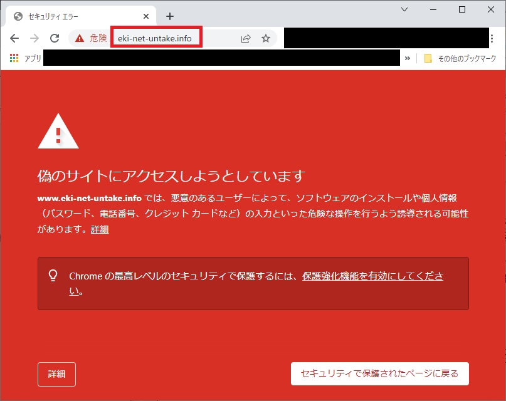Click the red danger warning triangle in address bar
Image resolution: width=506 pixels, height=401 pixels.
[x=80, y=38]
